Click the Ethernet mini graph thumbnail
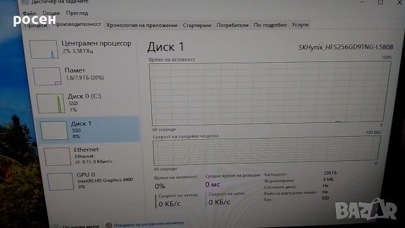The height and width of the screenshot is (228, 405). click(58, 156)
